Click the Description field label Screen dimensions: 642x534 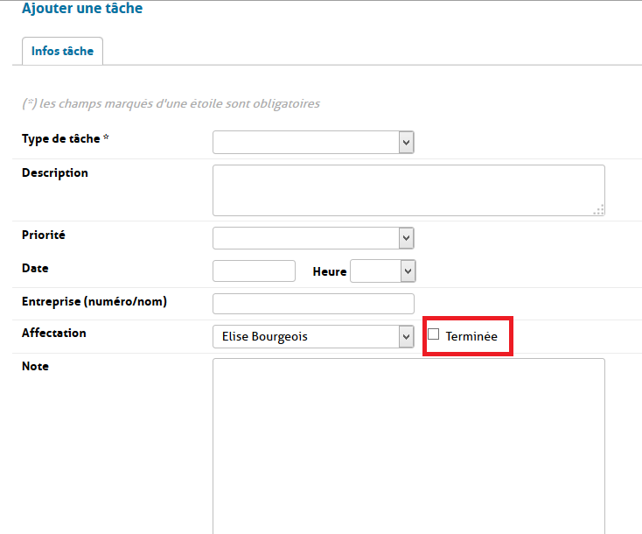tap(55, 172)
